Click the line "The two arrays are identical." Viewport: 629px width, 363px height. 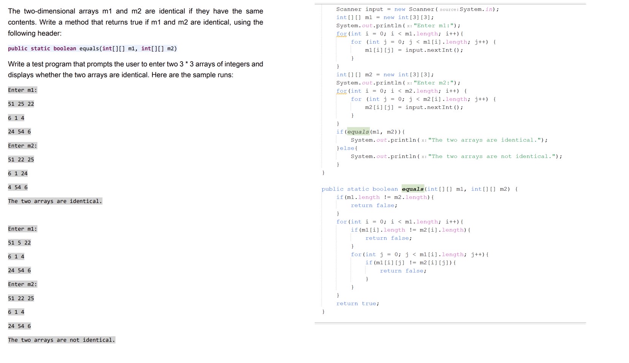pyautogui.click(x=54, y=201)
